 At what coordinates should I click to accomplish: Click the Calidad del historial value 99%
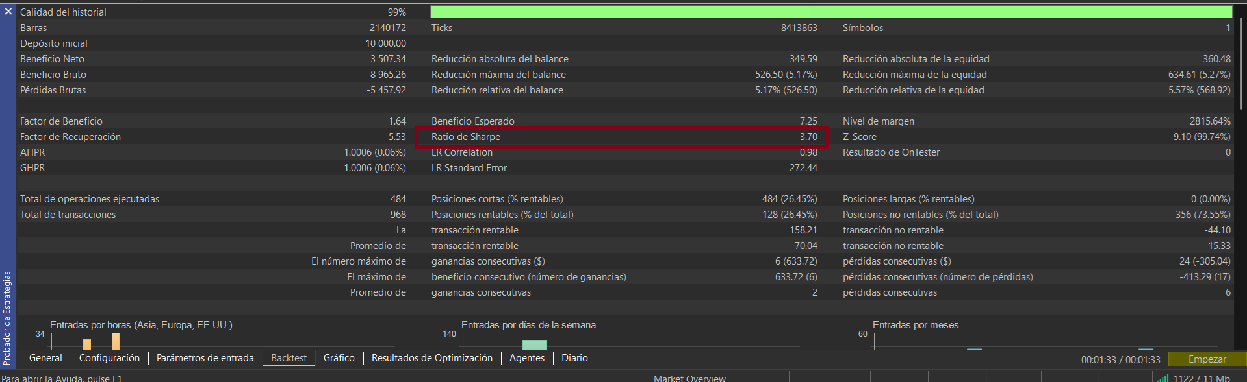(x=396, y=12)
